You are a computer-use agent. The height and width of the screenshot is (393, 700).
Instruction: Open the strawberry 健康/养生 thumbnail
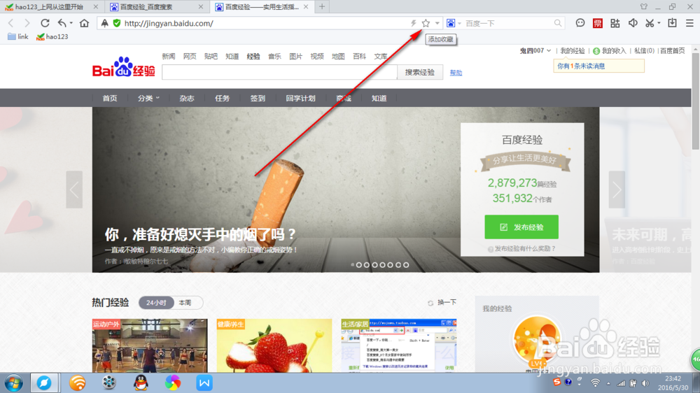(274, 345)
